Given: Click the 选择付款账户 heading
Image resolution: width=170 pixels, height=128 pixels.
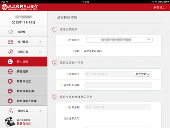Looking at the screenshot, I should 68,29.
